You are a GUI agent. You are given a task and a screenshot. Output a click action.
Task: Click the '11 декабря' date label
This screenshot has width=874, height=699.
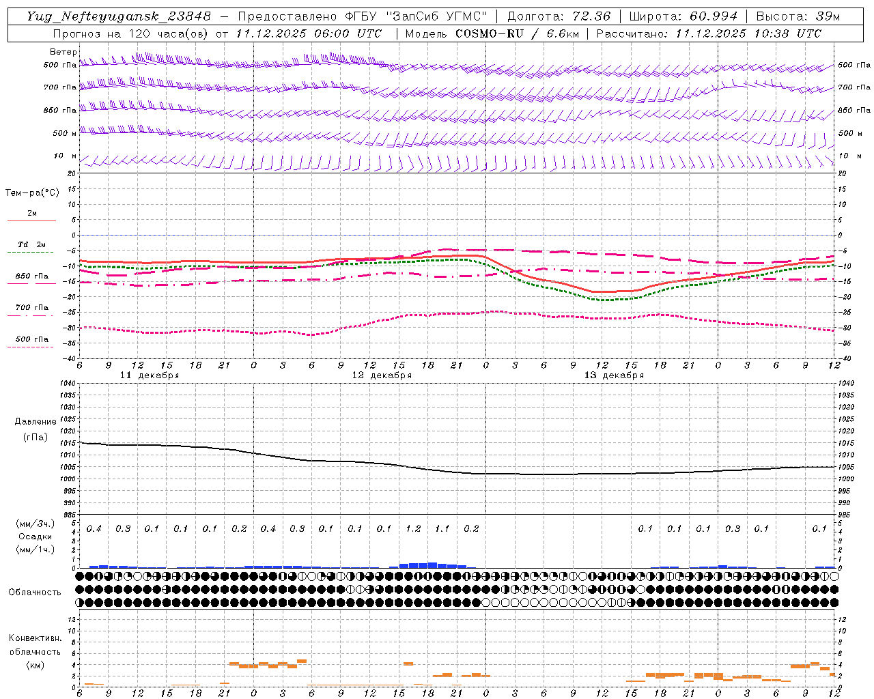point(150,375)
